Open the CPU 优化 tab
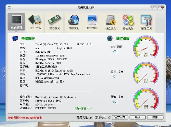The image size is (171, 127). pyautogui.click(x=35, y=22)
